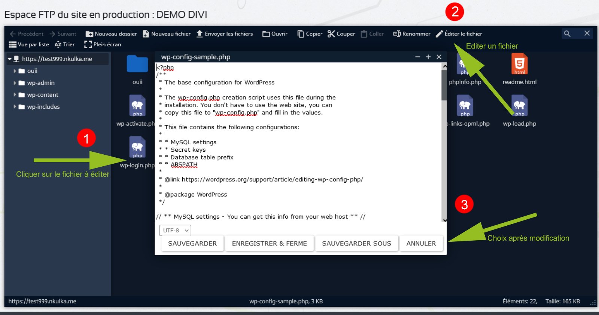Select the phpinfo.php file icon
This screenshot has width=599, height=315.
tap(465, 64)
